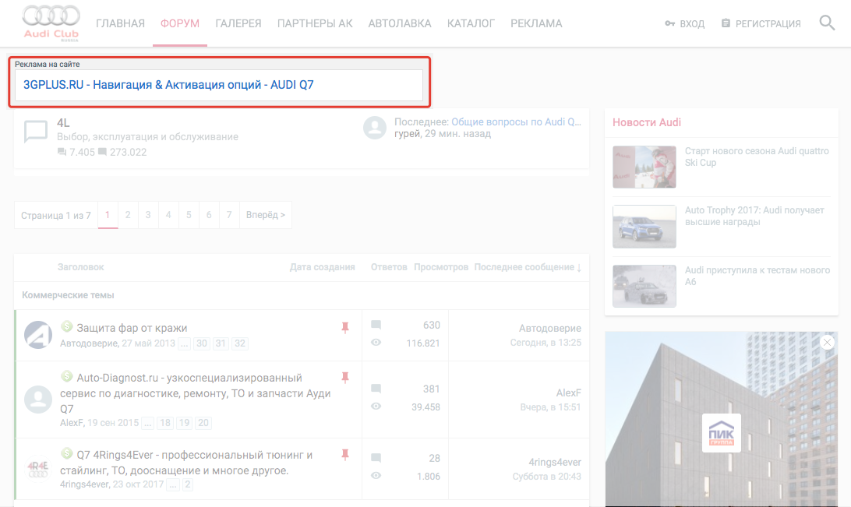Open the Галерея menu item

pyautogui.click(x=238, y=23)
